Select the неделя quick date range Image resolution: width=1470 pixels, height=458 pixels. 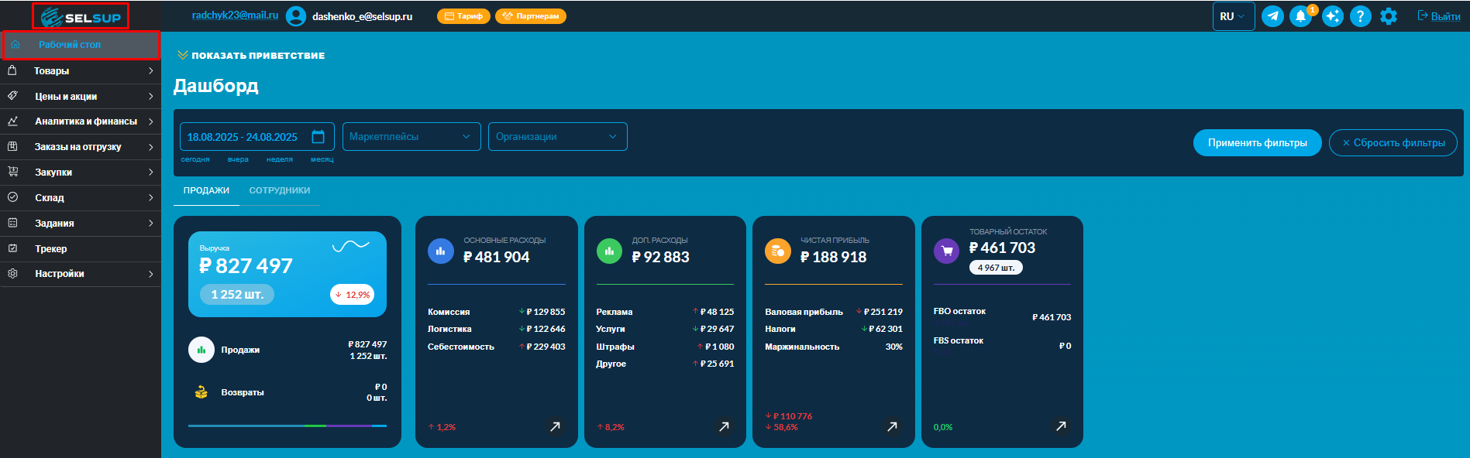[x=279, y=159]
